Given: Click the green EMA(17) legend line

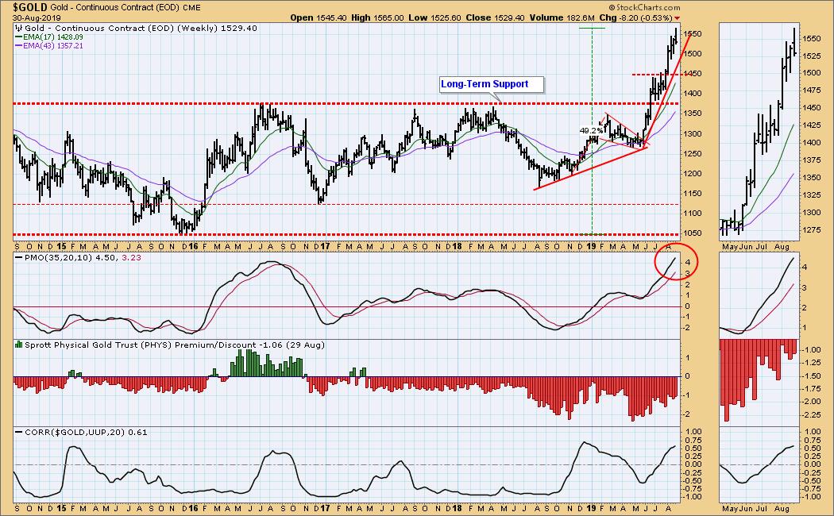Looking at the screenshot, I should (x=18, y=37).
